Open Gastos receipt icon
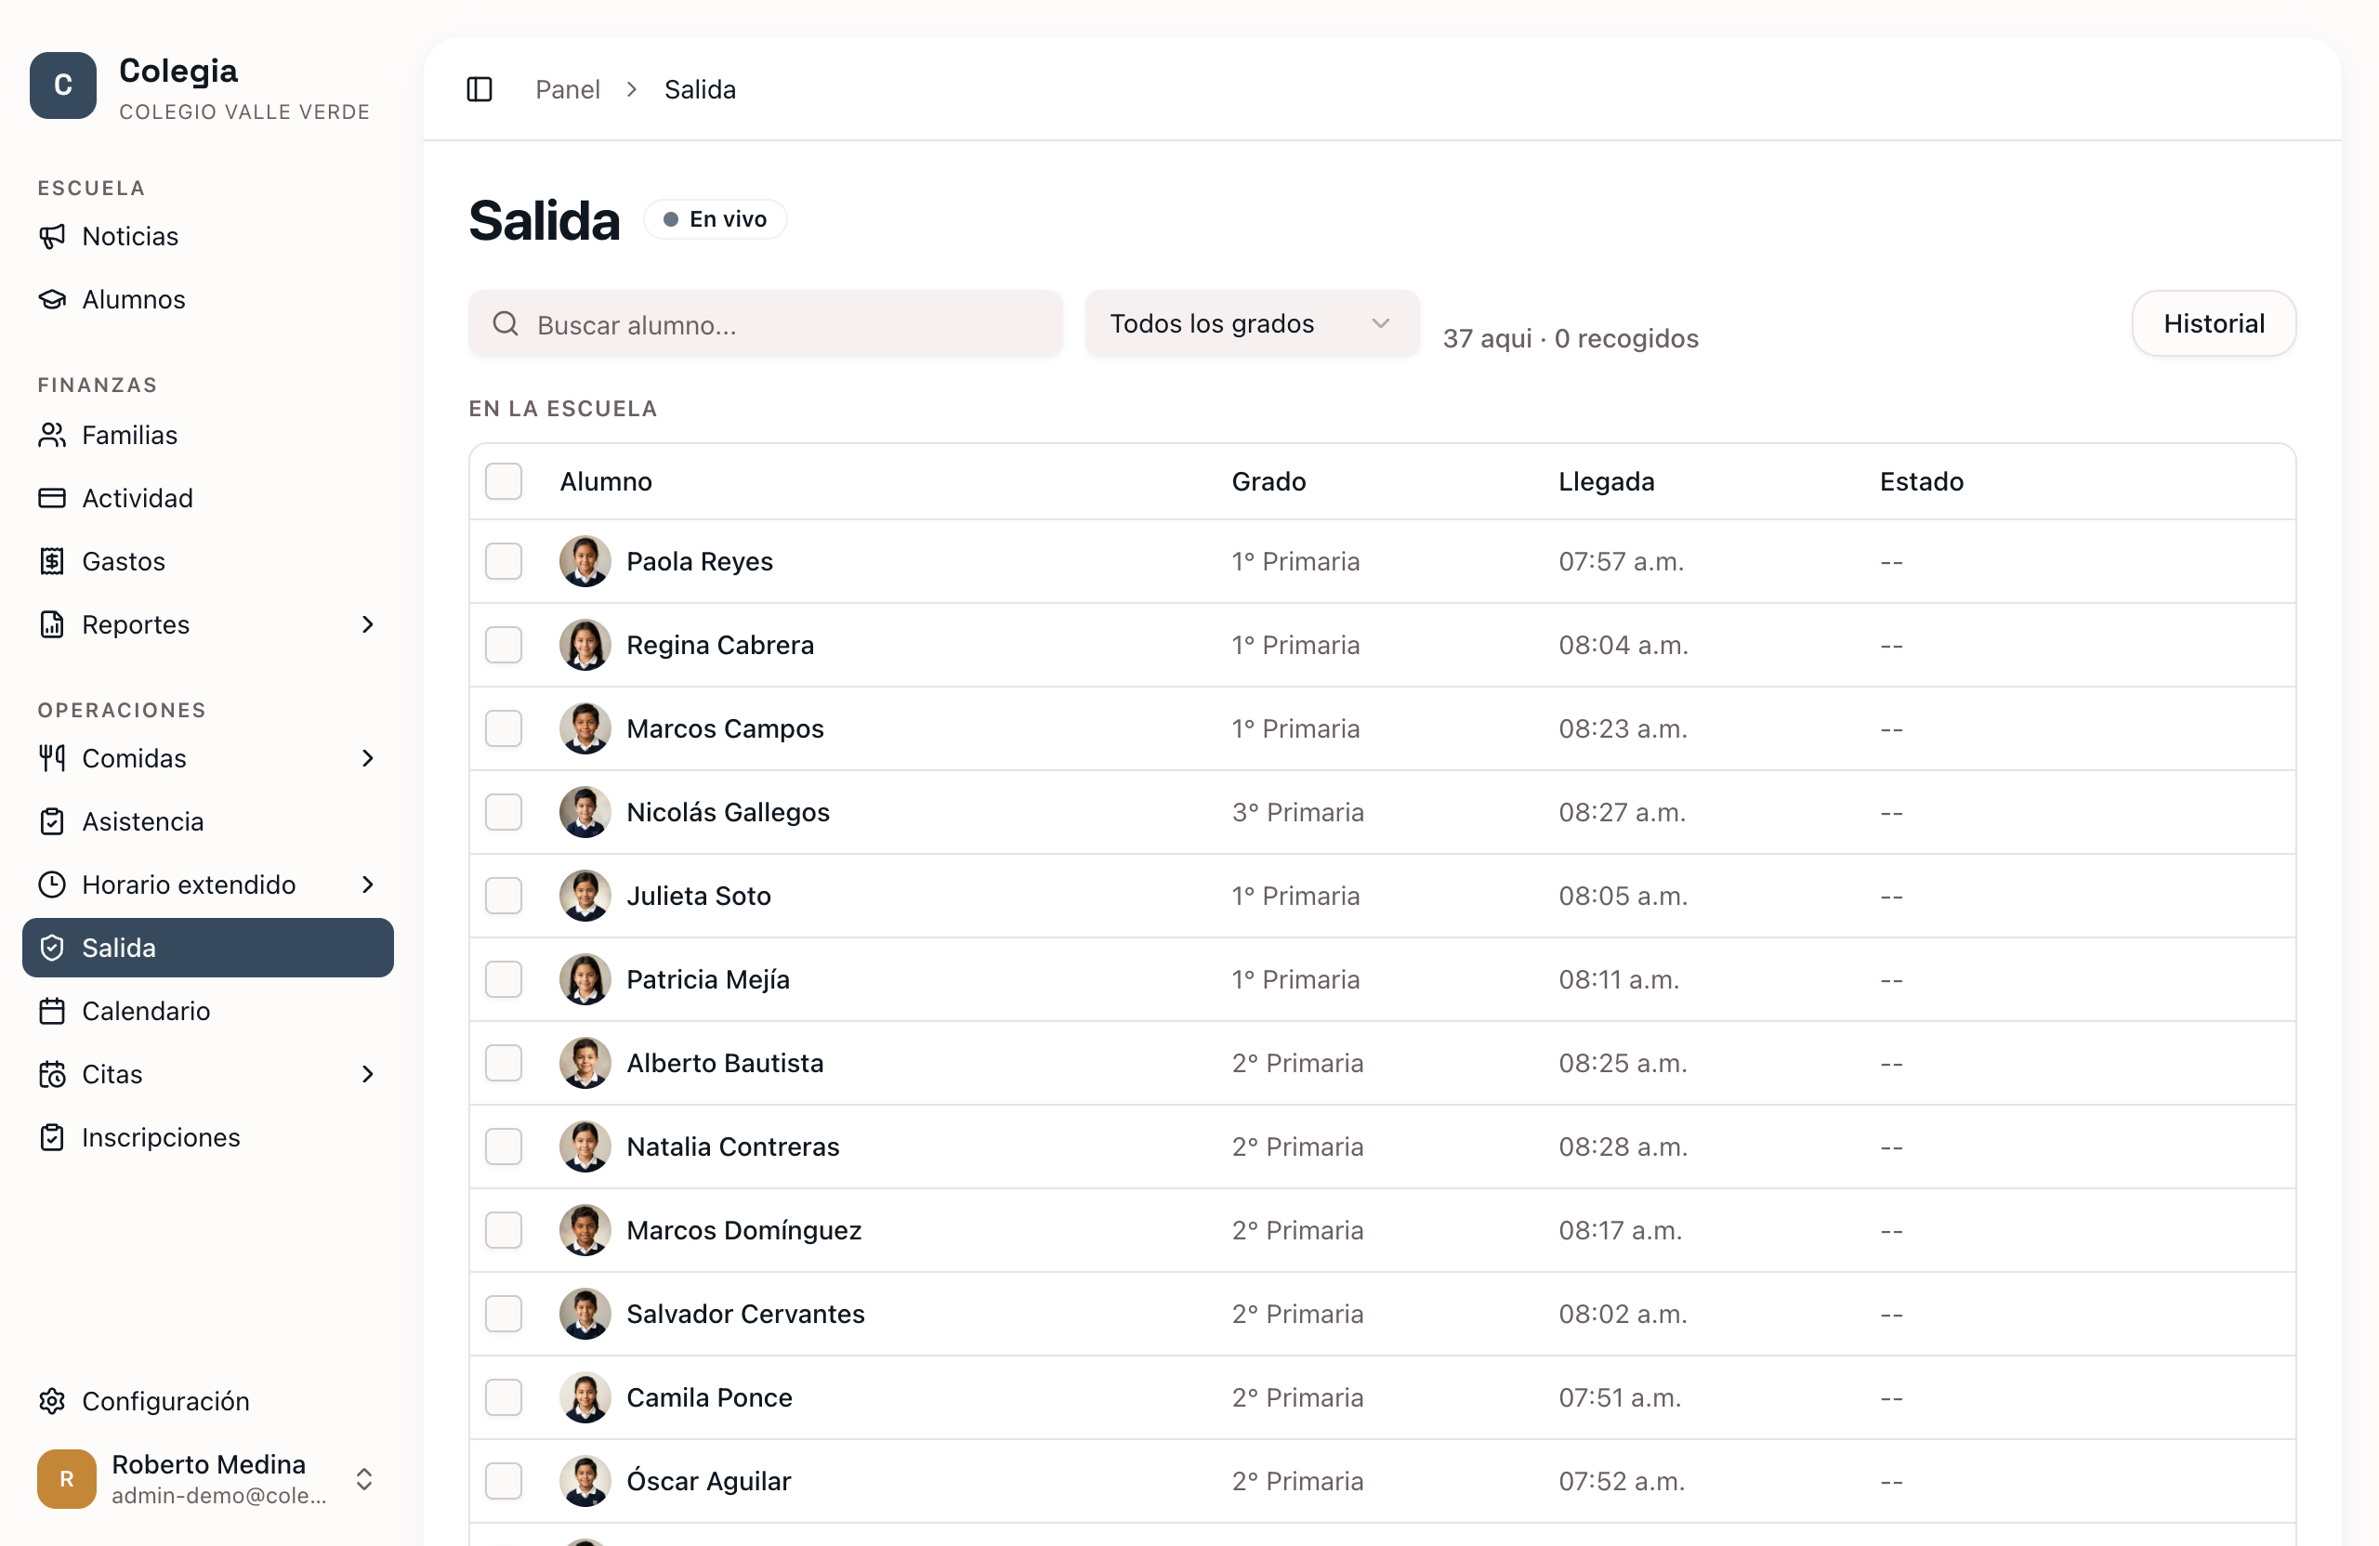The width and height of the screenshot is (2379, 1546). pyautogui.click(x=52, y=560)
